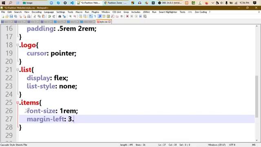Toggle the Indent Guide toolbar button

click(x=100, y=16)
